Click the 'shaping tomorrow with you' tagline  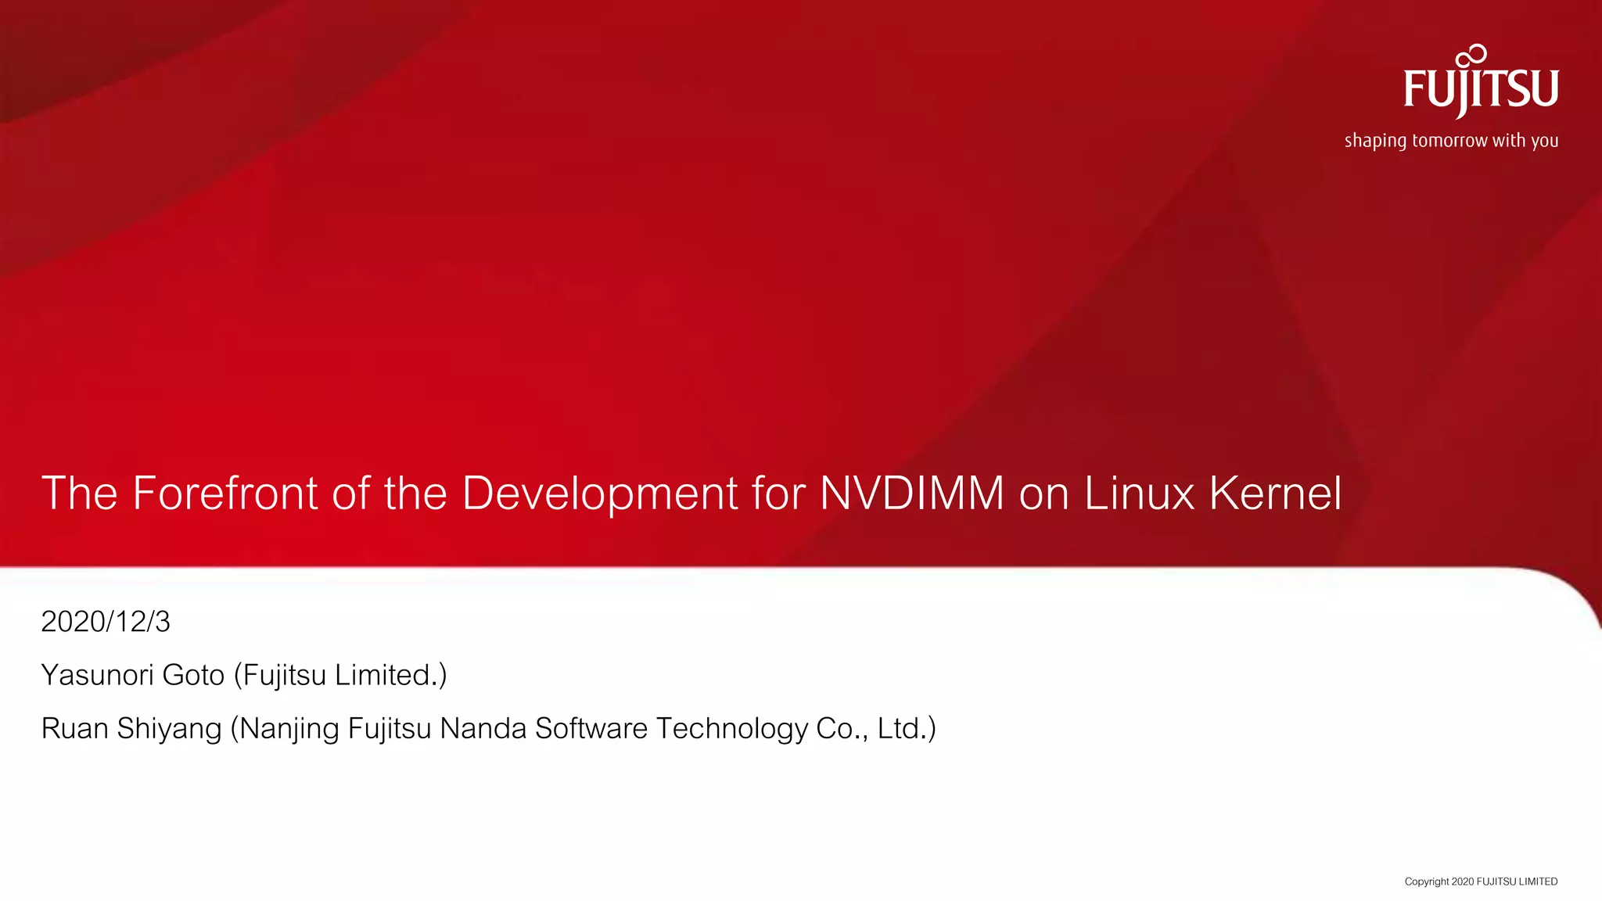point(1451,141)
